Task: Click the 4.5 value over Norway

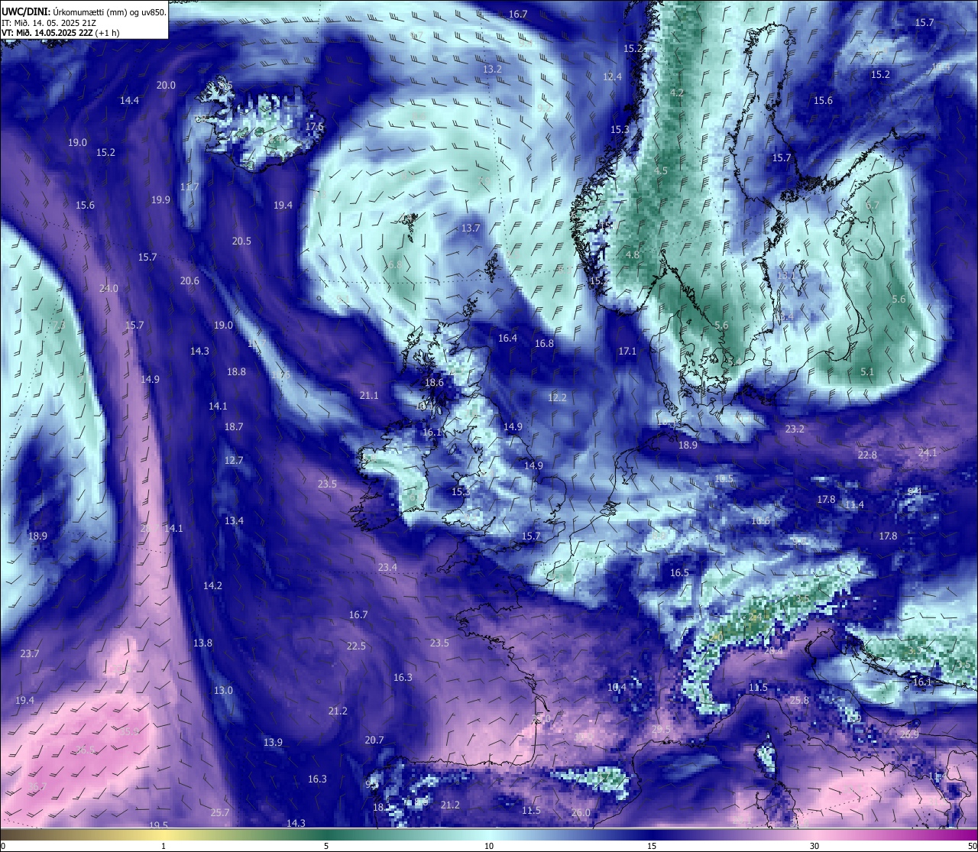Action: [x=661, y=171]
